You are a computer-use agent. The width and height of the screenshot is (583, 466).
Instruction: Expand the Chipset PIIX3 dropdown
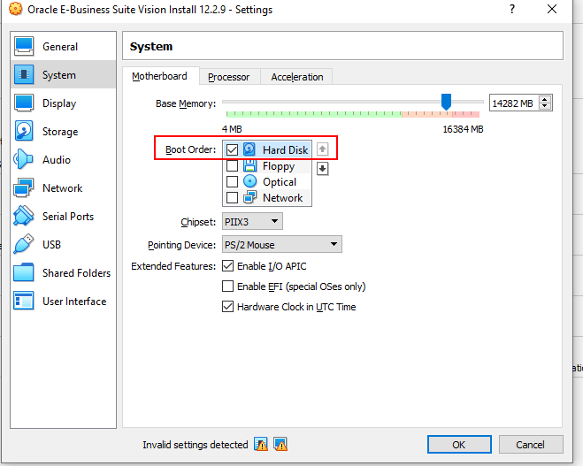pos(252,221)
